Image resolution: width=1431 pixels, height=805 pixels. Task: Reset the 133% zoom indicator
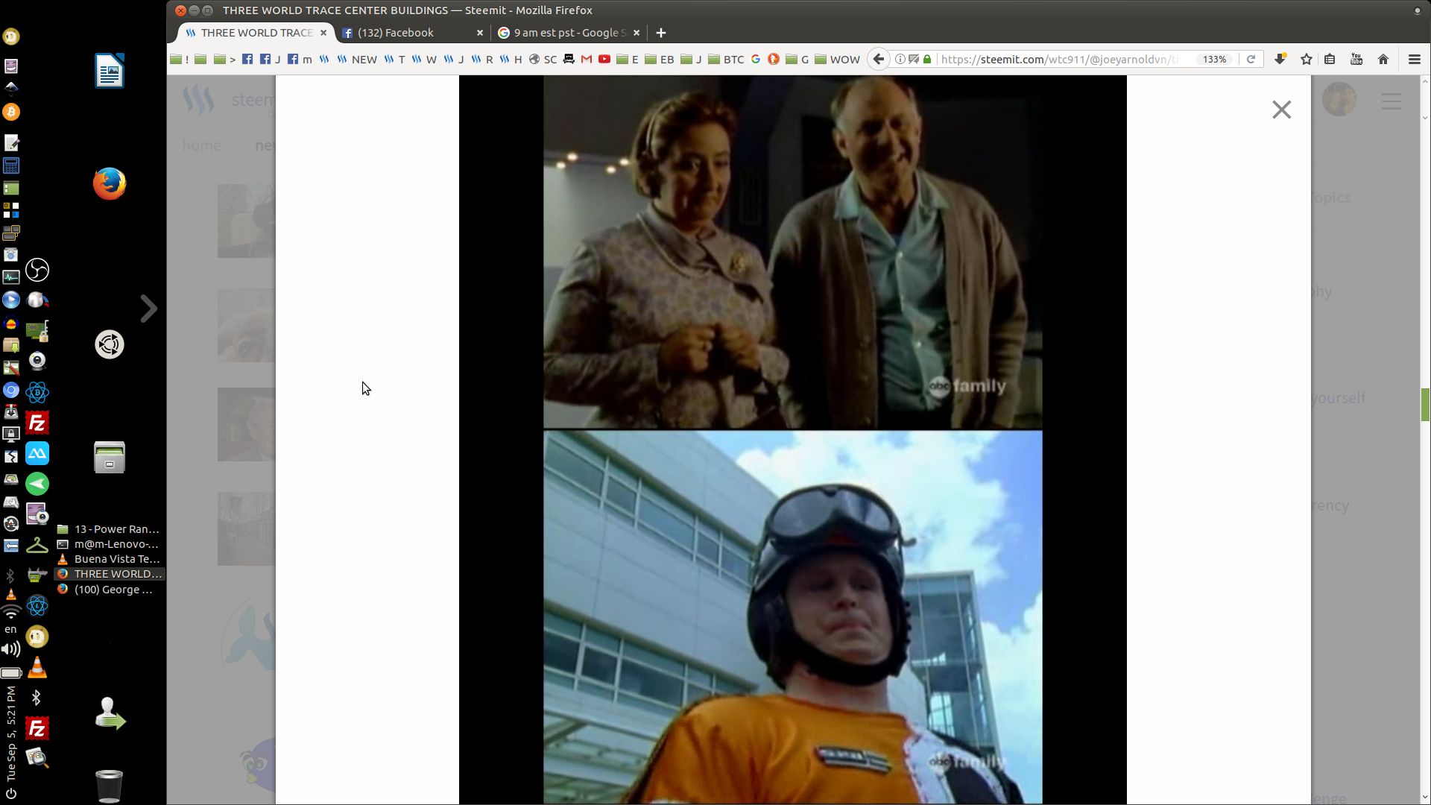pos(1215,60)
